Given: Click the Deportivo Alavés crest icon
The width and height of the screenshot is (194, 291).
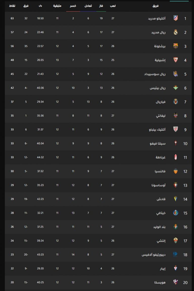Looking at the screenshot, I should click(x=175, y=254).
